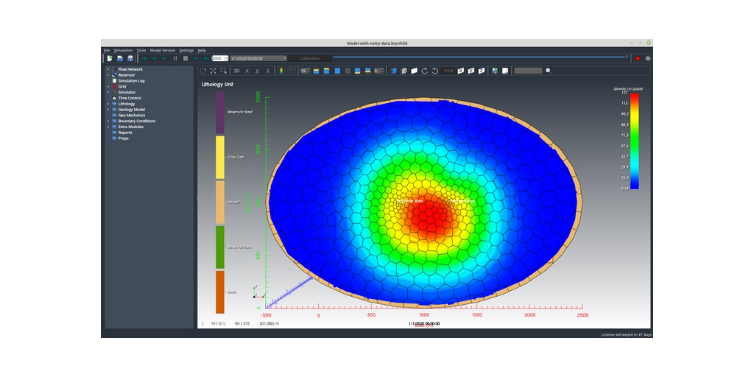Open the date/time dropdown
Viewport: 754px width, 377px height.
tap(284, 58)
